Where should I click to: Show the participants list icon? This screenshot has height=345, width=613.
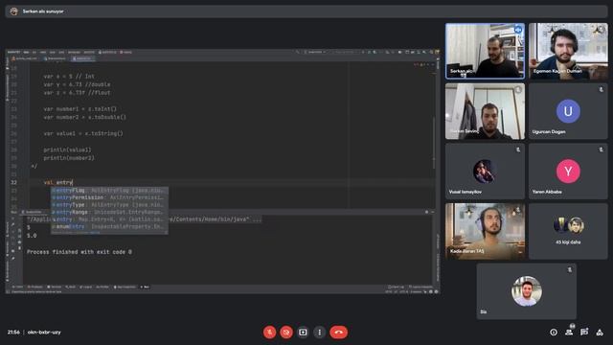click(x=569, y=333)
